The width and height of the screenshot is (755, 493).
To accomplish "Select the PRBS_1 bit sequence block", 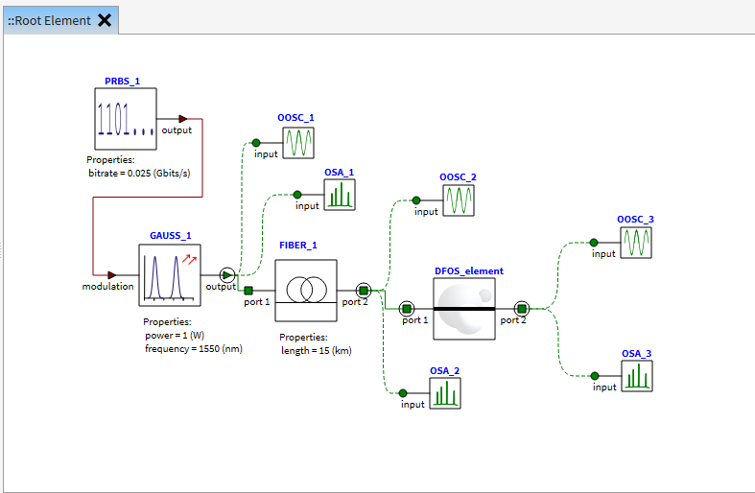I will tap(126, 119).
